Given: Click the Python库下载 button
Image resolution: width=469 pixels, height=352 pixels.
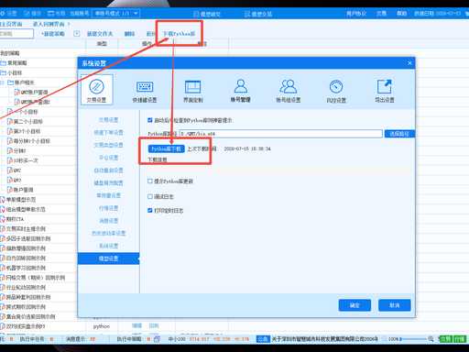Looking at the screenshot, I should coord(167,148).
